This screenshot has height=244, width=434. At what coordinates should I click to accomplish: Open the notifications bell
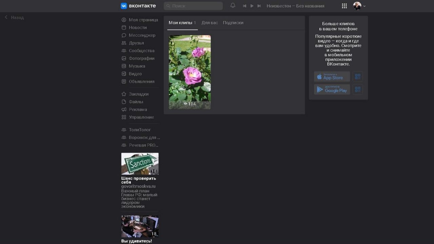click(x=233, y=6)
